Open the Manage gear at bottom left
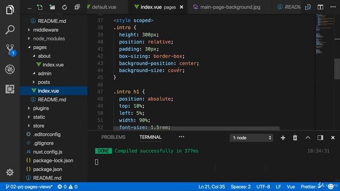The width and height of the screenshot is (340, 191). pos(10,172)
